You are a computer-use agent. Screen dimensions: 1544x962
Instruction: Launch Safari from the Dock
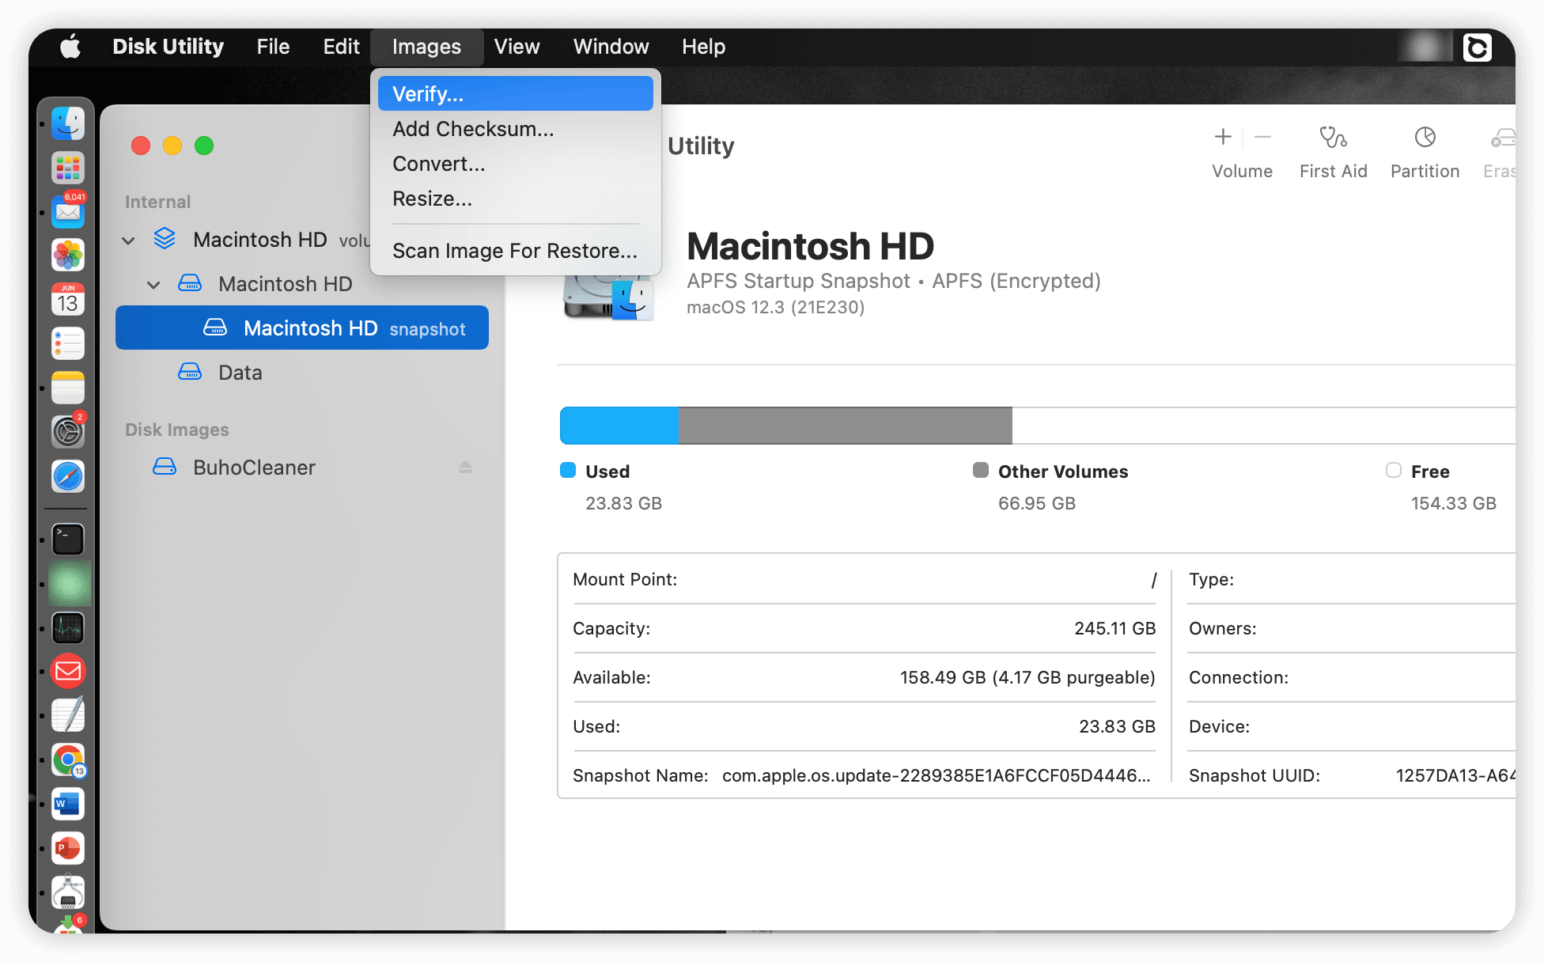[x=68, y=476]
